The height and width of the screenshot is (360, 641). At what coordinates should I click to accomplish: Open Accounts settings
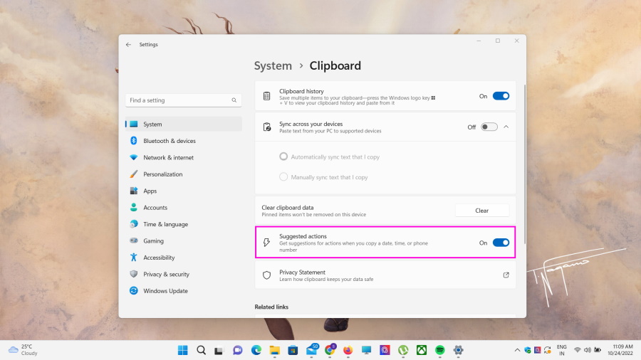pyautogui.click(x=184, y=208)
